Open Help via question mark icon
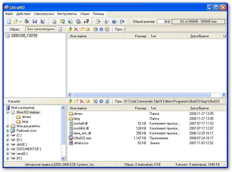This screenshot has width=232, height=172. coord(114,22)
